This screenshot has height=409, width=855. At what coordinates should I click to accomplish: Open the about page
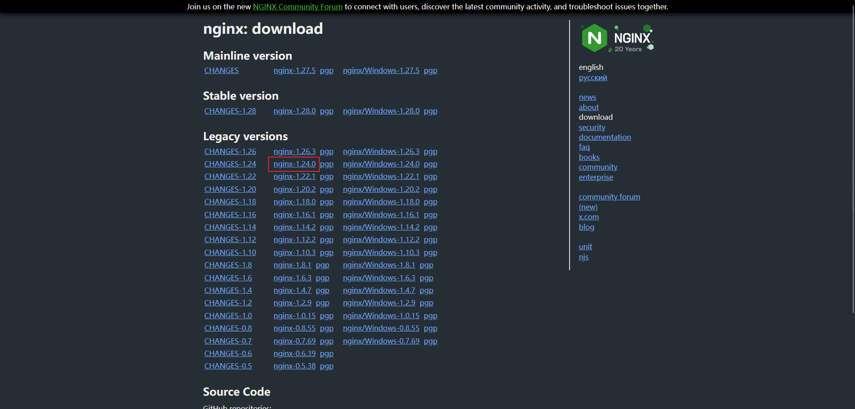coord(589,107)
